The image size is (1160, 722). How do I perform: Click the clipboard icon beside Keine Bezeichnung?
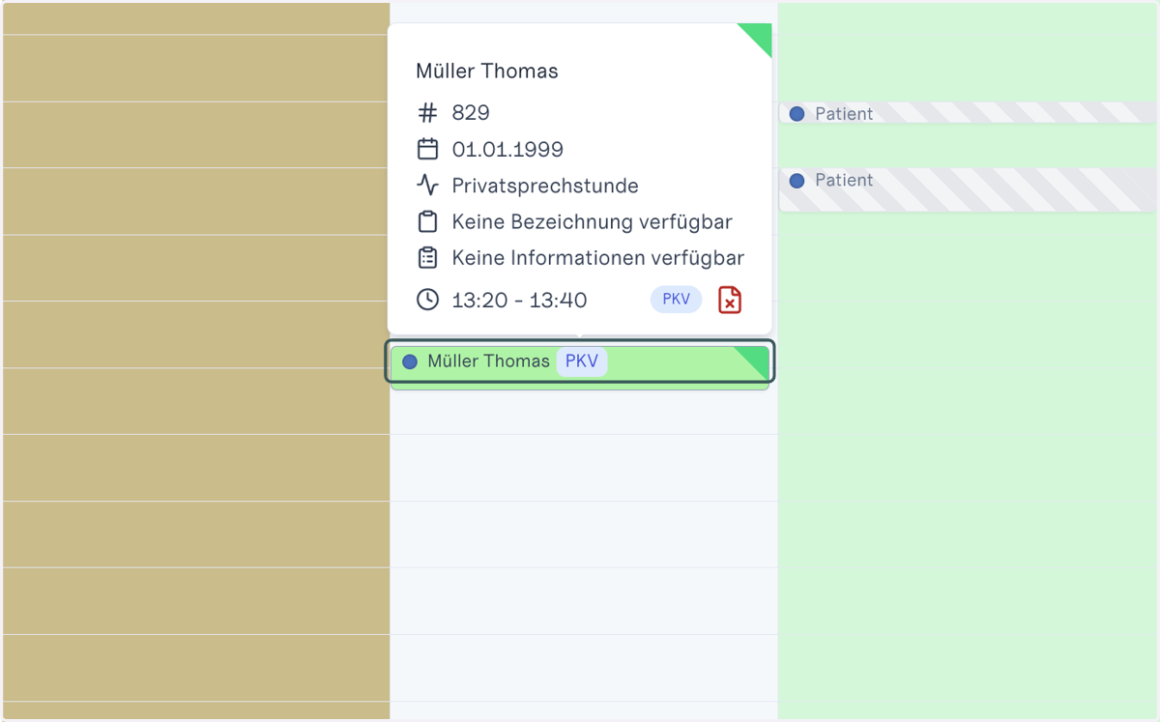[x=427, y=221]
